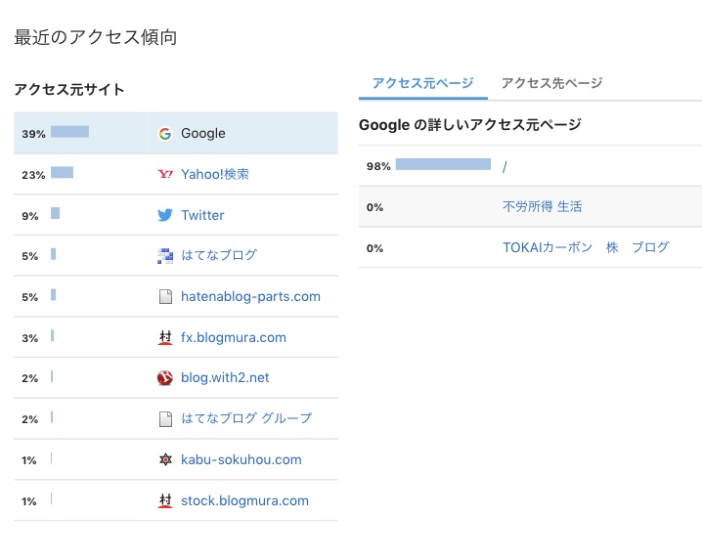Click the 5% value for はてなブログ
This screenshot has width=702, height=559.
tap(30, 256)
